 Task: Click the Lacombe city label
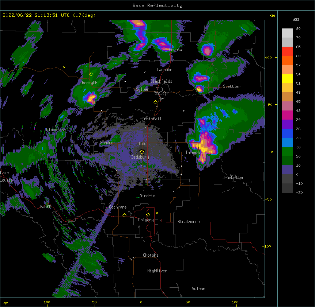(x=164, y=70)
